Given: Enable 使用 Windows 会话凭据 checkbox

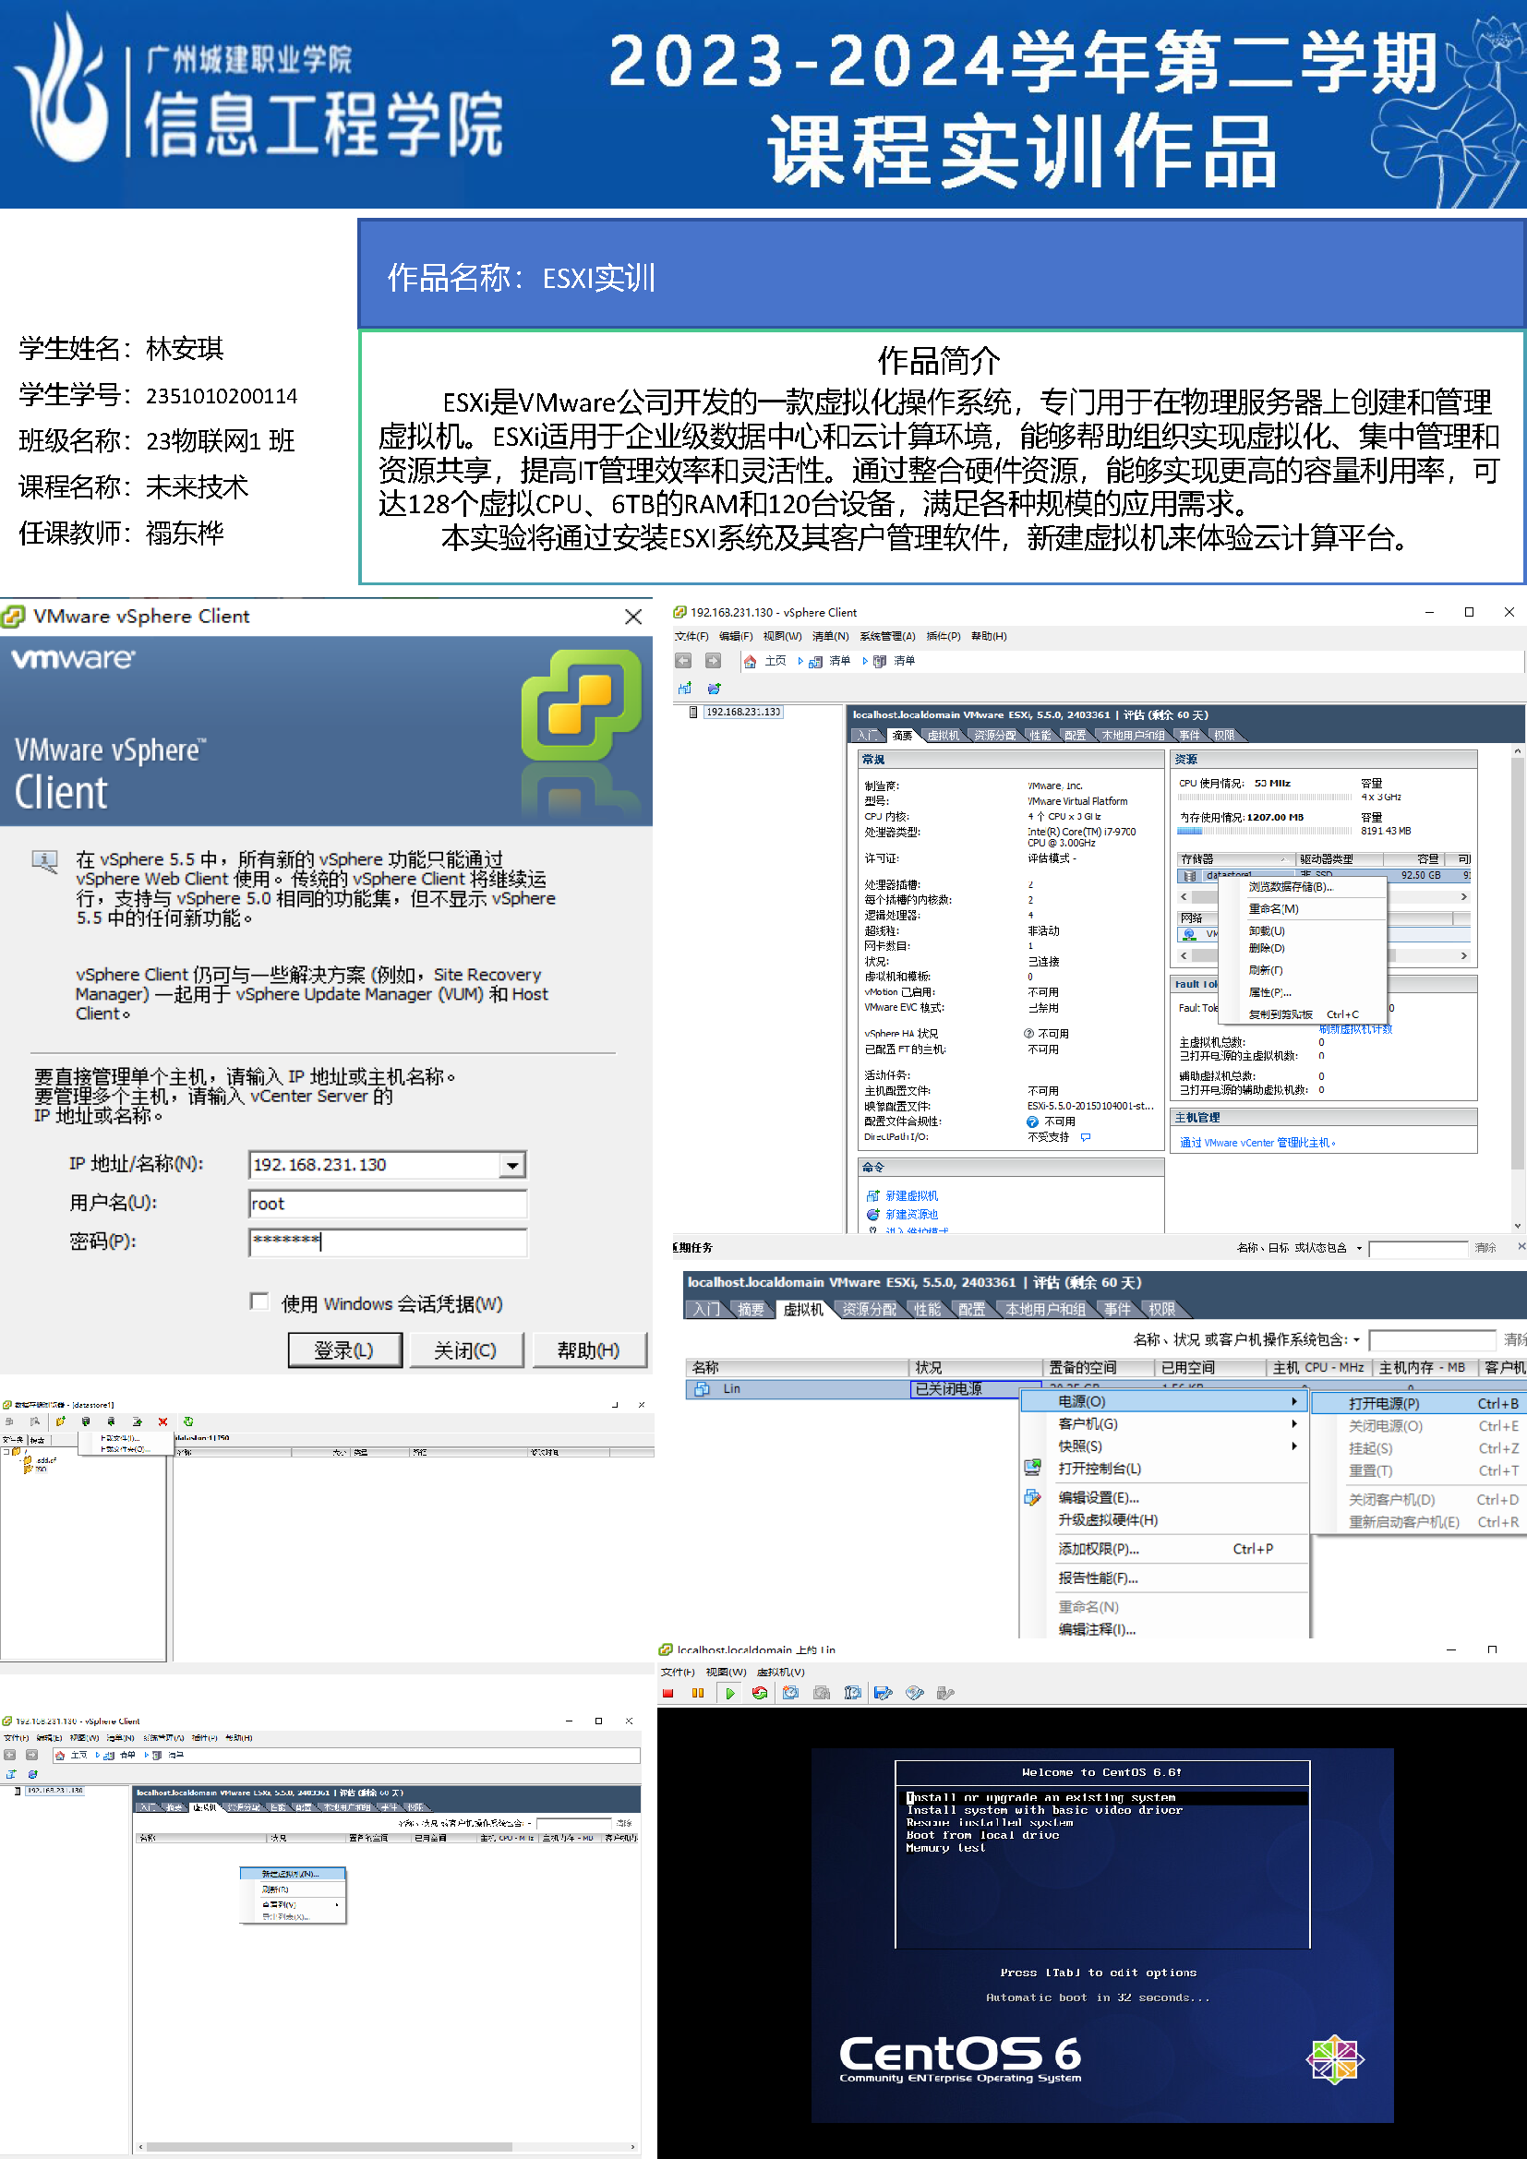Looking at the screenshot, I should [x=259, y=1301].
